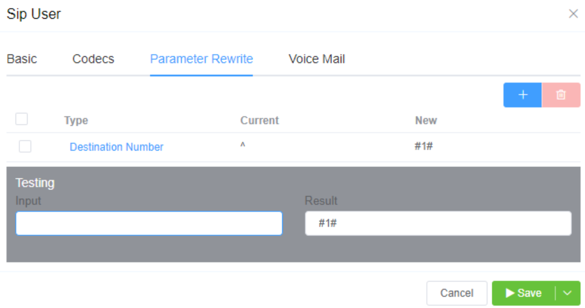Focus the Testing Input field
585x308 pixels.
(x=149, y=224)
